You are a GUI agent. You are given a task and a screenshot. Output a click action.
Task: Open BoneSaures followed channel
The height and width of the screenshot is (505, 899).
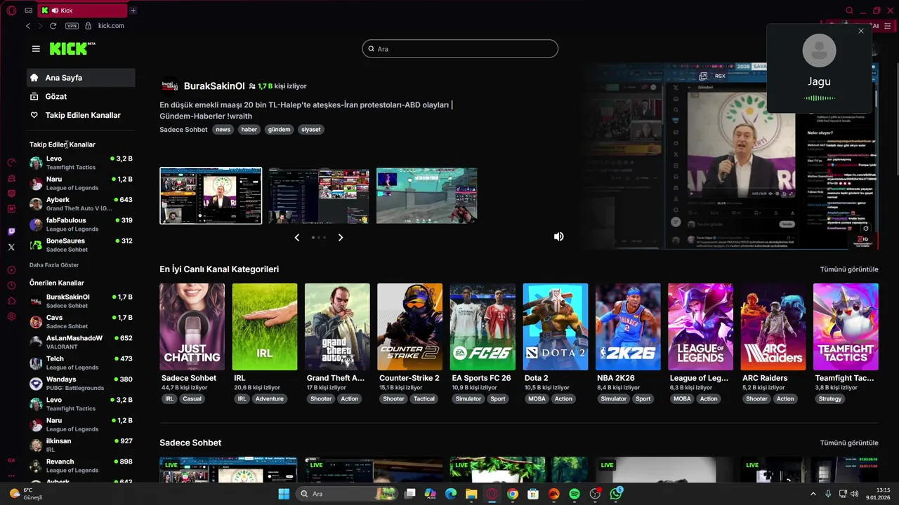point(81,245)
